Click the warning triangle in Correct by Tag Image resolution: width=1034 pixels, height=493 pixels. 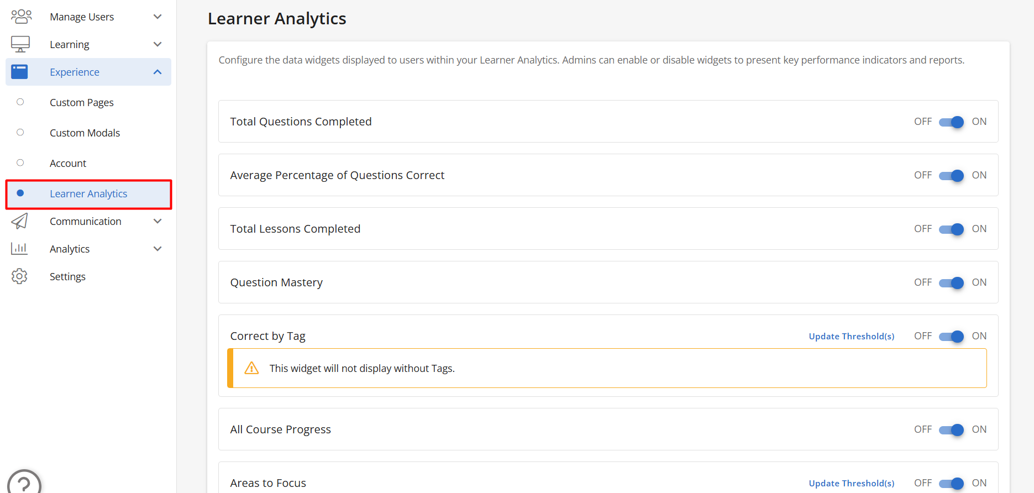(251, 368)
